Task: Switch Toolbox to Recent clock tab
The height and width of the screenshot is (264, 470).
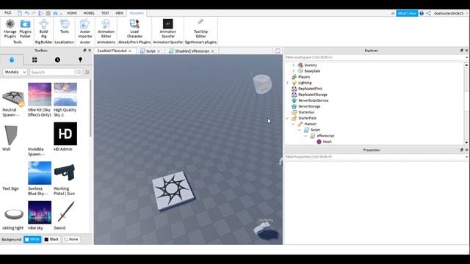Action: click(57, 60)
